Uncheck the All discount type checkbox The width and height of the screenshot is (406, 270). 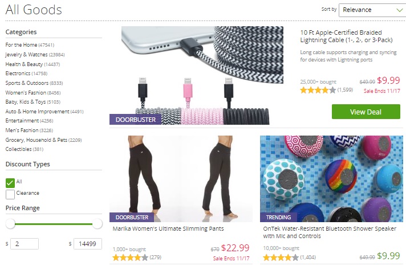(10, 183)
